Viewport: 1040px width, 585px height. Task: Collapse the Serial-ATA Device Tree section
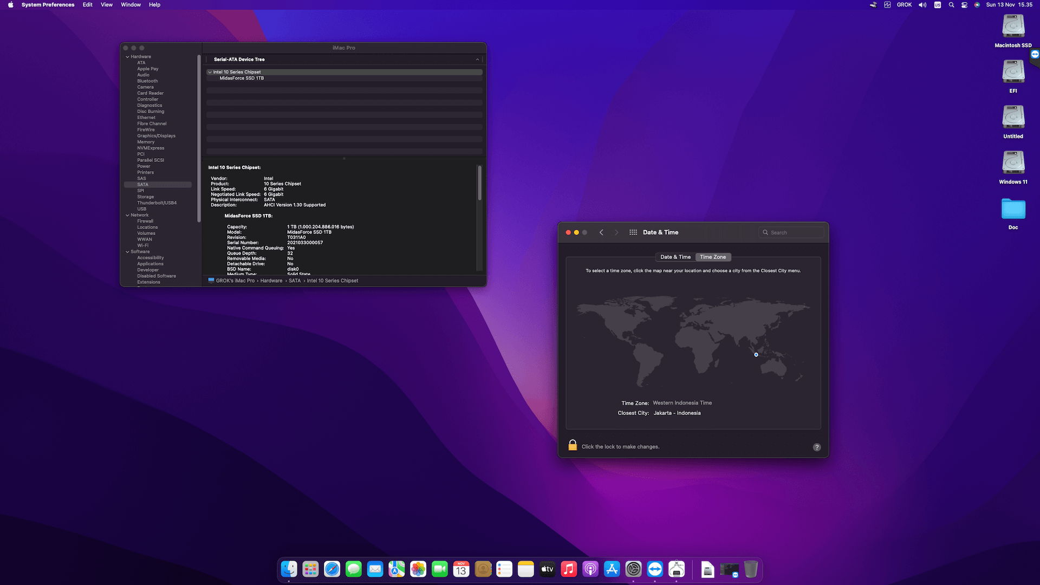477,60
